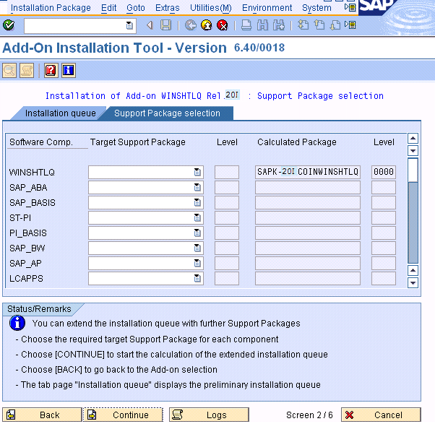This screenshot has width=435, height=429.
Task: Open PI_BASIS target support package value help
Action: [197, 233]
